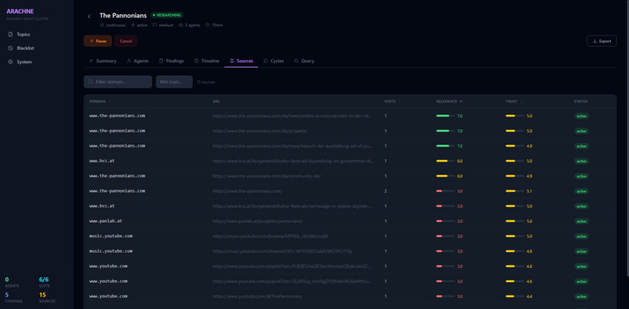Click the Export download icon button
Image resolution: width=629 pixels, height=309 pixels.
[x=595, y=41]
